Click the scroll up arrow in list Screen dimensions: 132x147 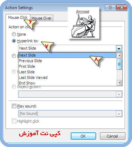pyautogui.click(x=119, y=56)
